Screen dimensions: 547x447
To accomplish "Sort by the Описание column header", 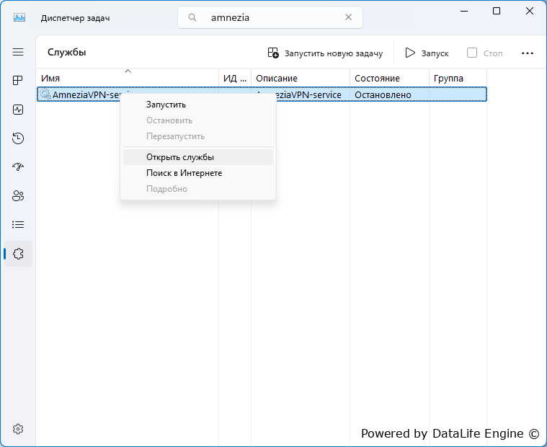I will pos(301,78).
